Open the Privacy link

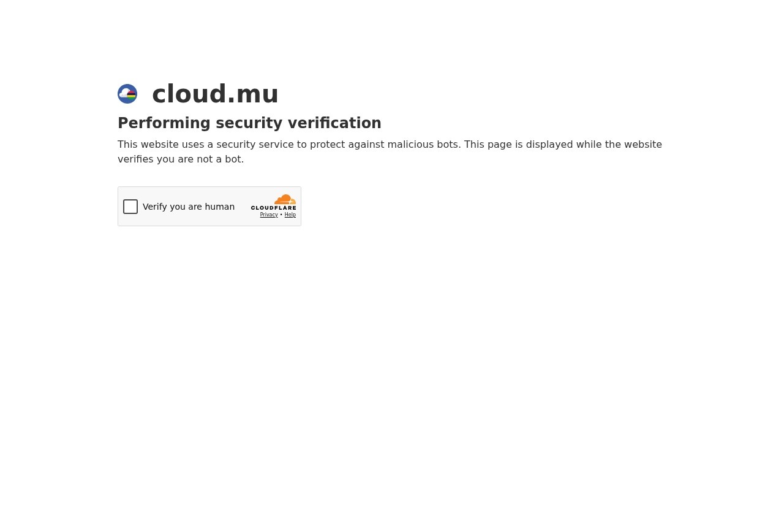(x=269, y=215)
